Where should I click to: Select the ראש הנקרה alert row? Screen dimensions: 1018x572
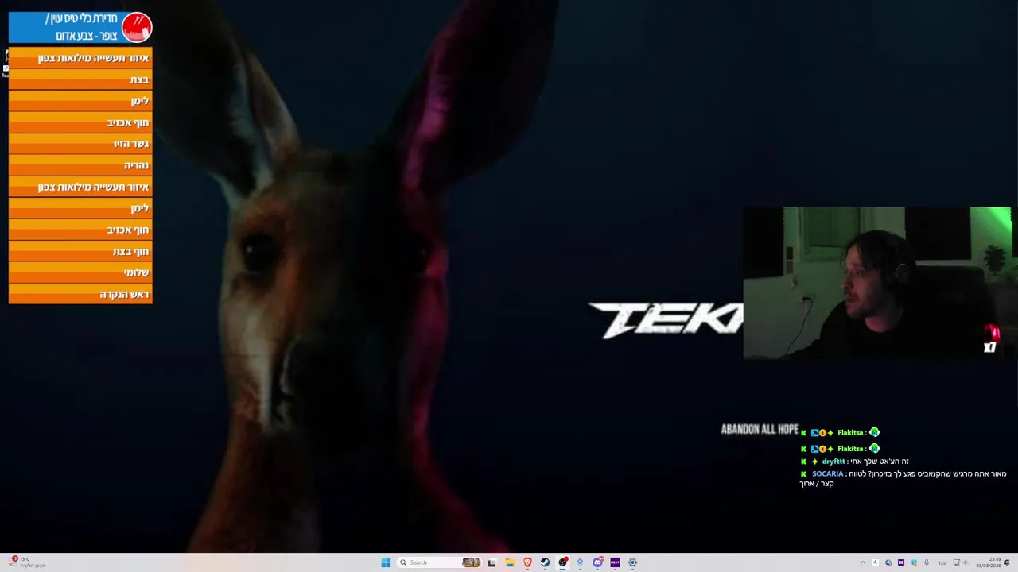coord(80,294)
